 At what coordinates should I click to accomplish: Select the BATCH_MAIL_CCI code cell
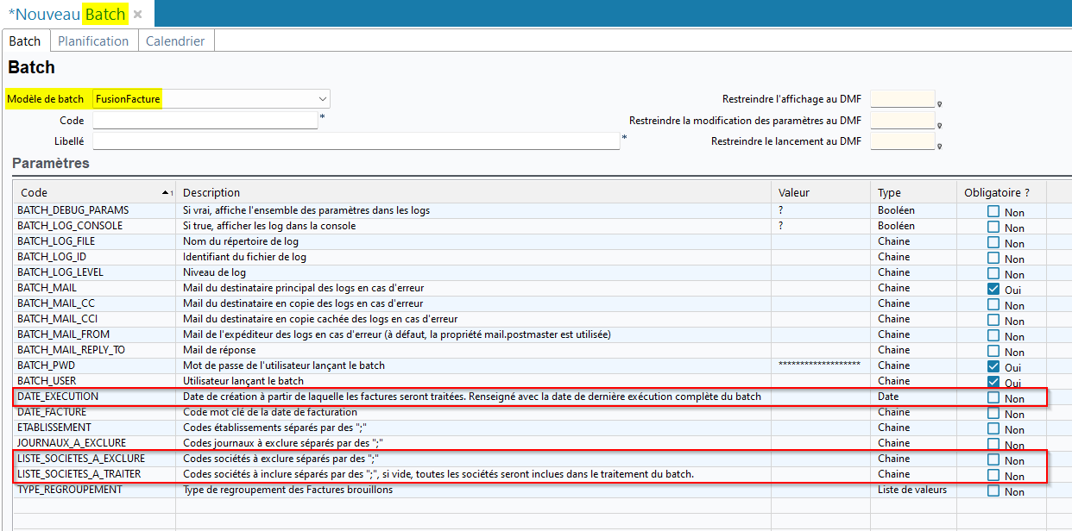tap(94, 319)
